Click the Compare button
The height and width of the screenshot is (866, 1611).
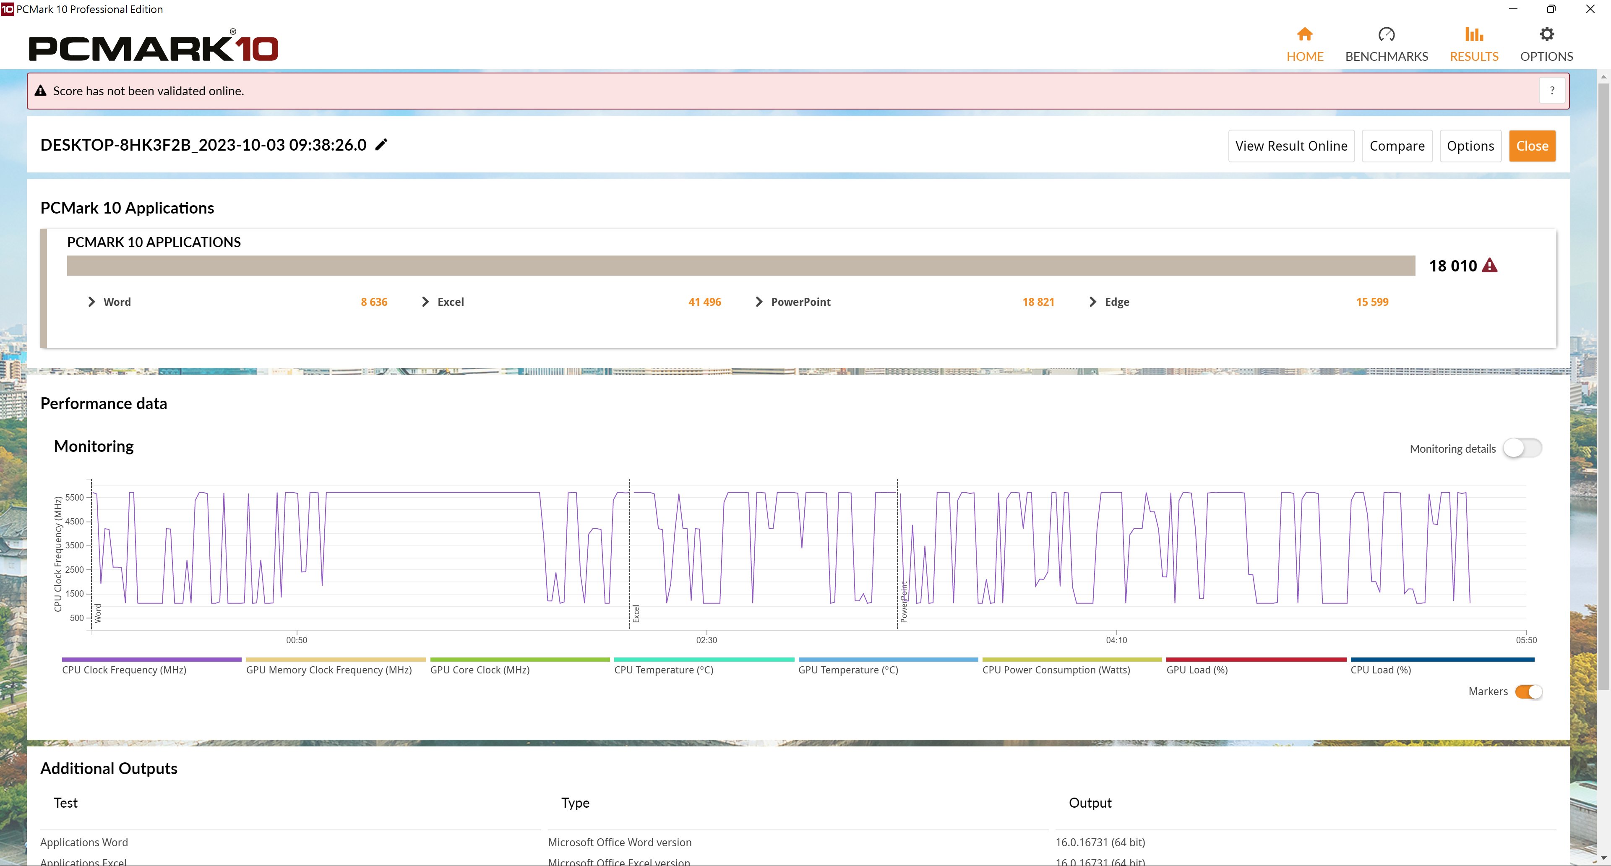(x=1397, y=146)
